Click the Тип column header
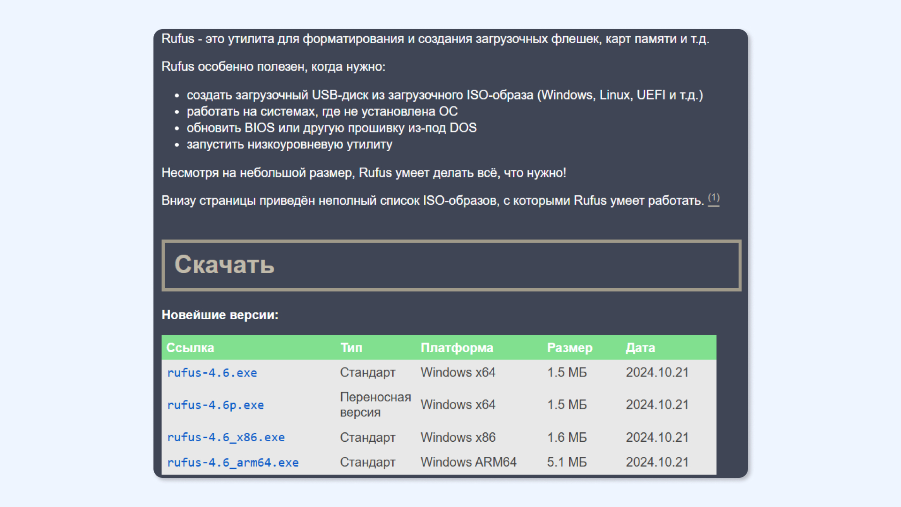The height and width of the screenshot is (507, 901). (x=351, y=348)
